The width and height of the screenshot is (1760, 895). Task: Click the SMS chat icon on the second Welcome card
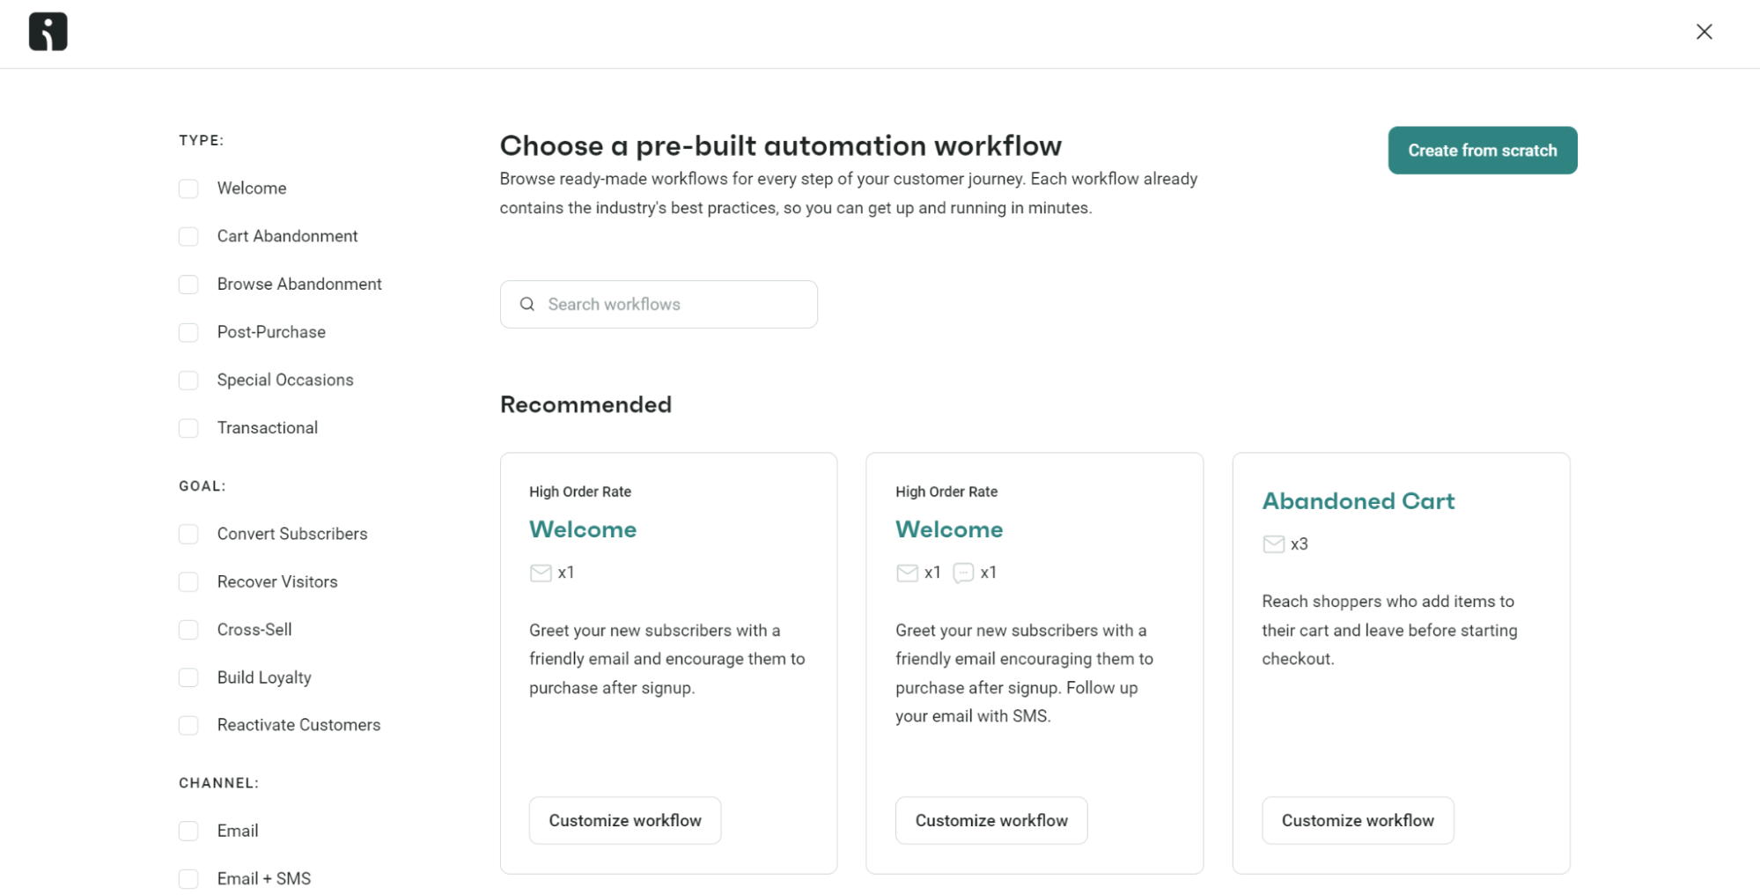click(x=963, y=573)
